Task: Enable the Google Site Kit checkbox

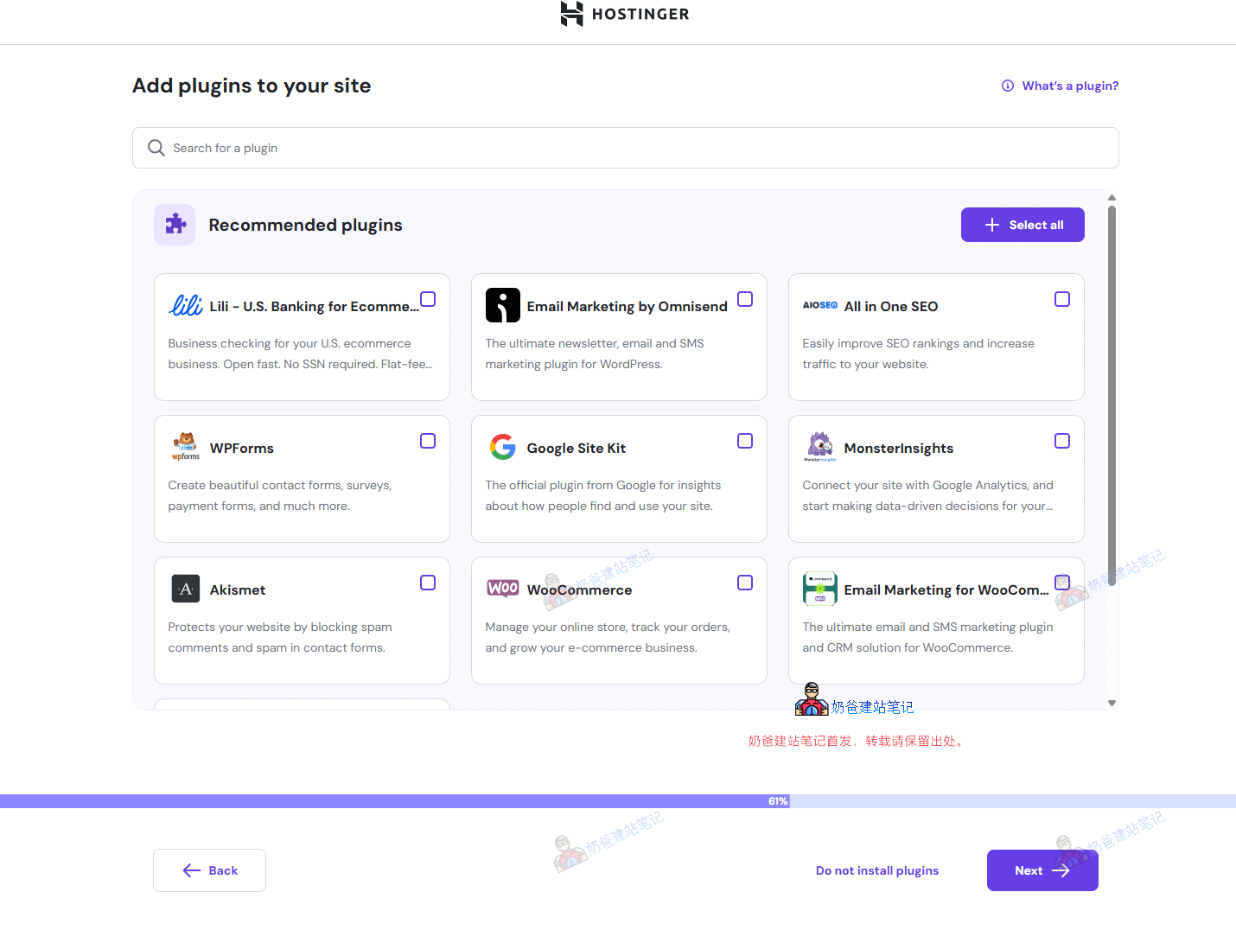Action: coord(744,441)
